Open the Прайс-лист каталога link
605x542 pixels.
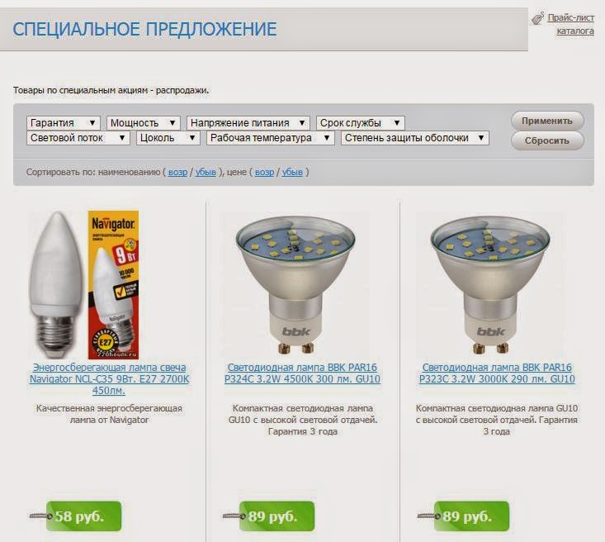pos(570,24)
